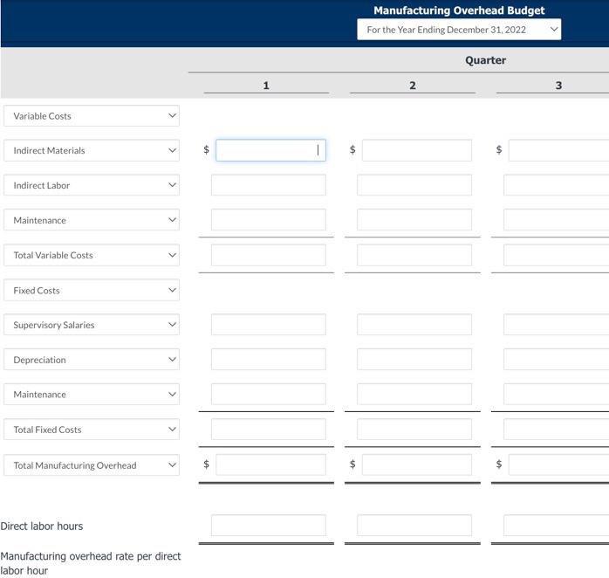This screenshot has width=609, height=578.
Task: Click the 'Direct labor hours' row label
Action: [x=42, y=526]
